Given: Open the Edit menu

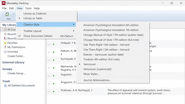Looking at the screenshot, I should (x=11, y=8).
